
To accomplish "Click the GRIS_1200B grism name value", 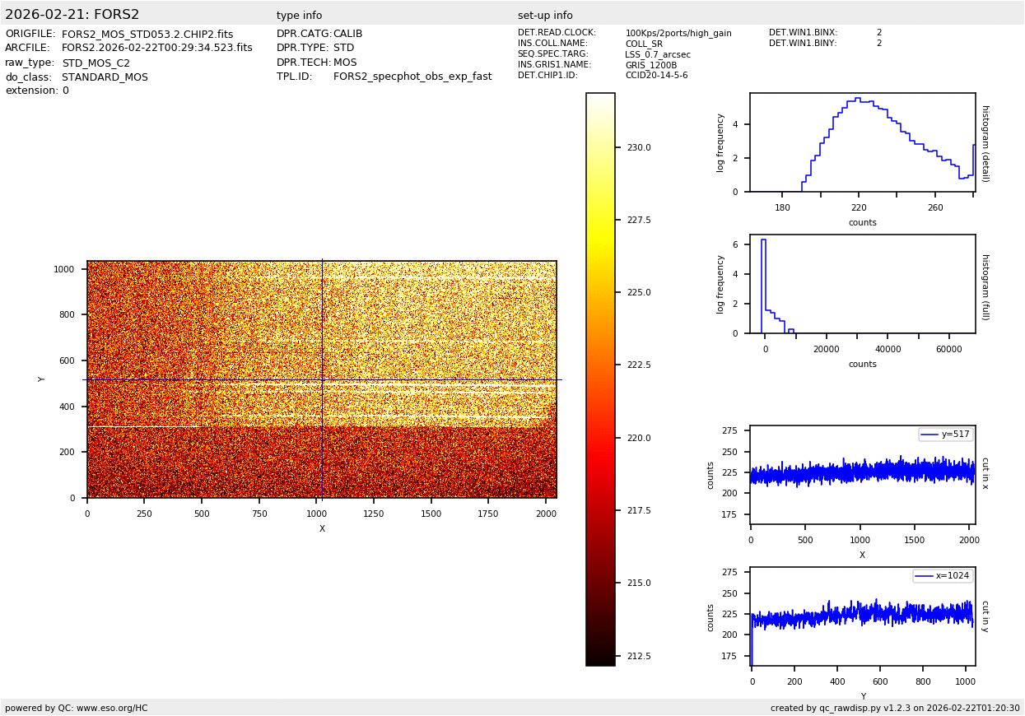I will pos(650,65).
